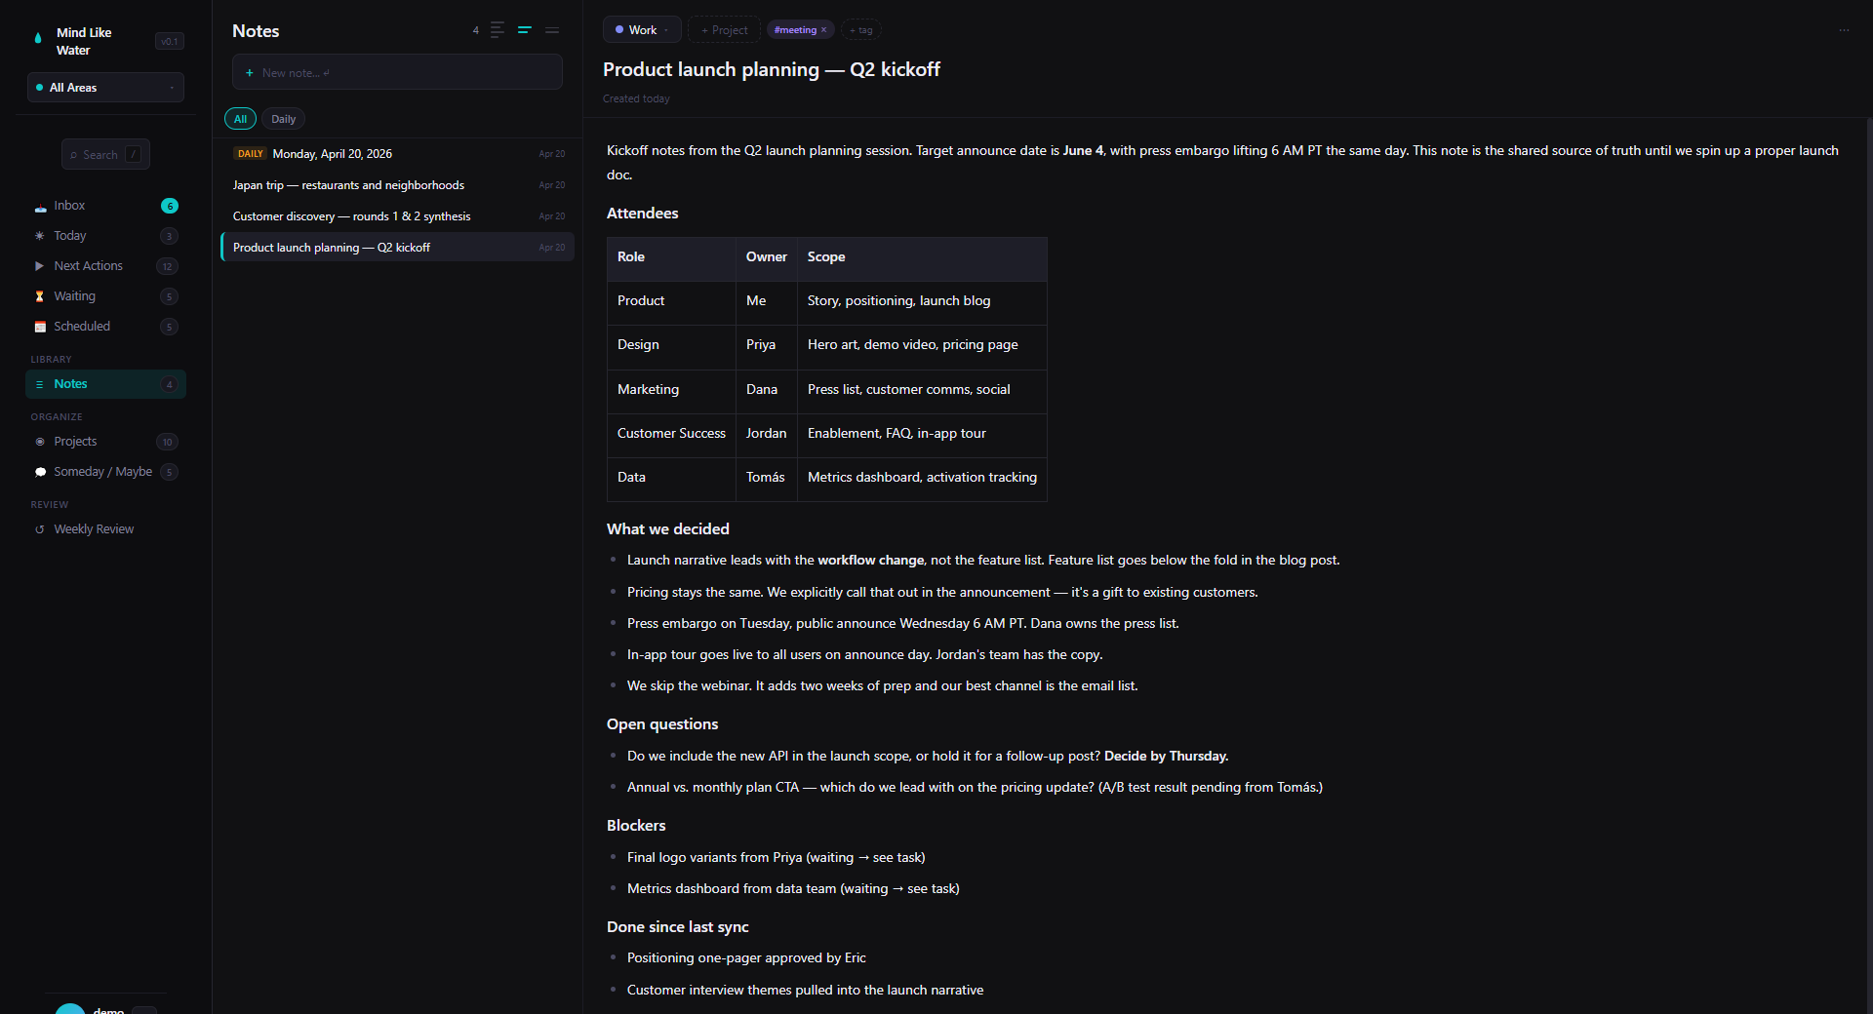Switch note list to detailed view
This screenshot has height=1014, width=1873.
498,30
